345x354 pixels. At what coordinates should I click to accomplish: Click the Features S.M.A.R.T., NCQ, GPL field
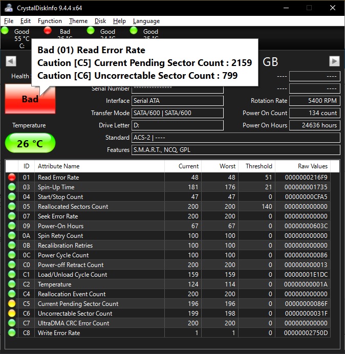236,150
